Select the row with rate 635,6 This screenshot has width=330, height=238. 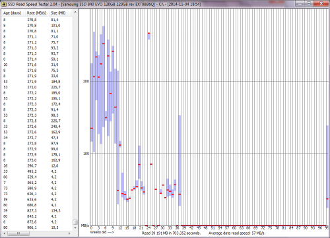pyautogui.click(x=37, y=200)
